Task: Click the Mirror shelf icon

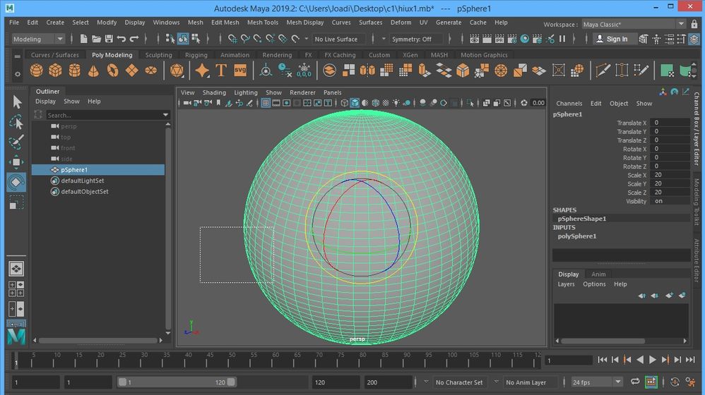Action: coord(367,71)
